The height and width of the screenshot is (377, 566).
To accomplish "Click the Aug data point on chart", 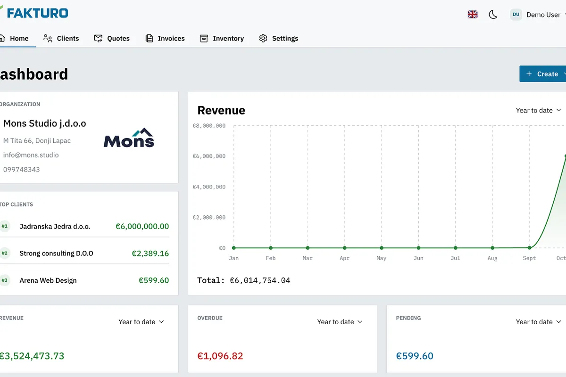I will [x=492, y=248].
